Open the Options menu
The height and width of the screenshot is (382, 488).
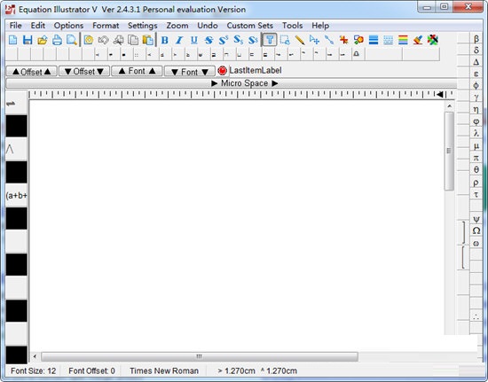(68, 26)
